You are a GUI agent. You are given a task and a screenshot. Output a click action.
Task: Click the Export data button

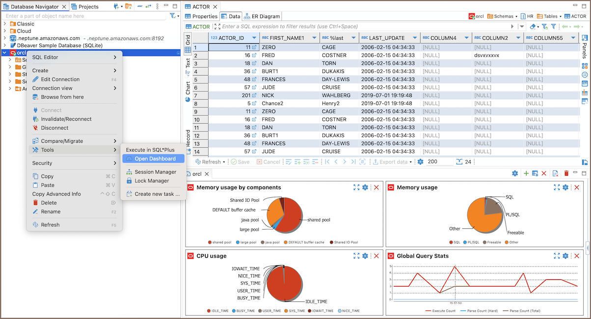[390, 162]
